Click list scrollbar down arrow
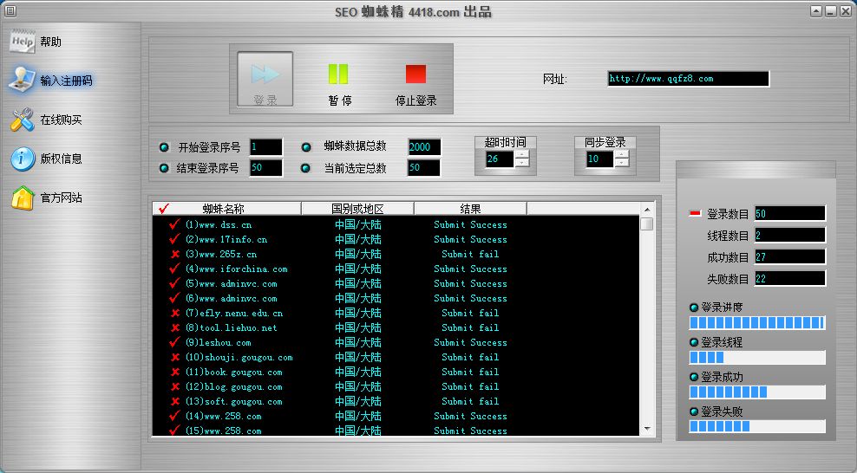Viewport: 857px width, 473px height. tap(646, 429)
